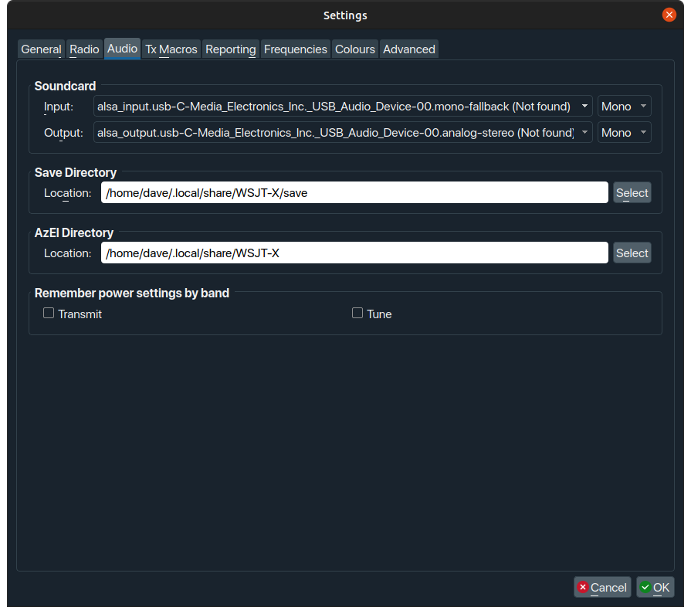The width and height of the screenshot is (691, 614).
Task: Enable the Transmit power setting checkbox
Action: [49, 313]
